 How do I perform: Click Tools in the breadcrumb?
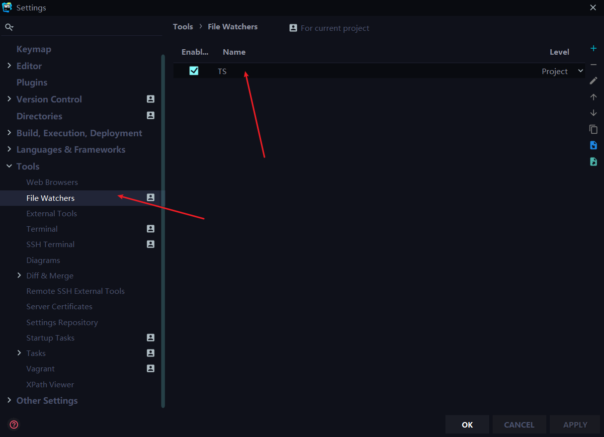183,27
